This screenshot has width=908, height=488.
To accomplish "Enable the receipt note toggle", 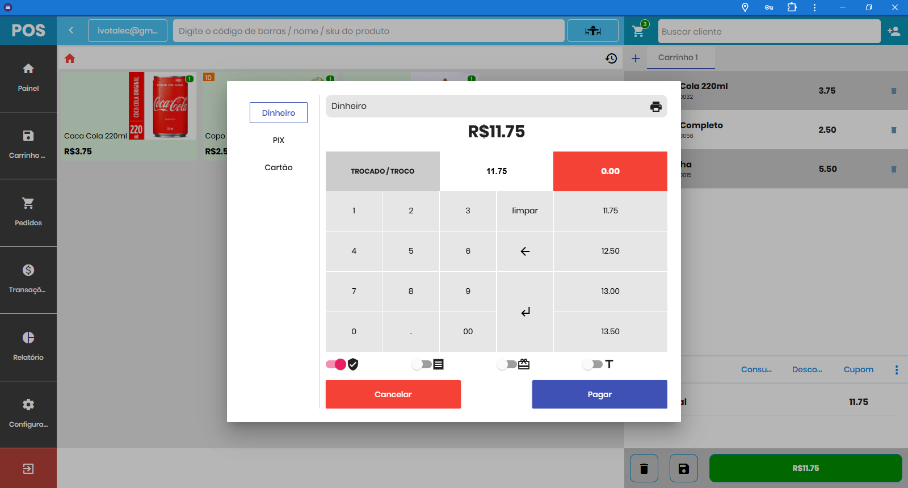I will 422,364.
